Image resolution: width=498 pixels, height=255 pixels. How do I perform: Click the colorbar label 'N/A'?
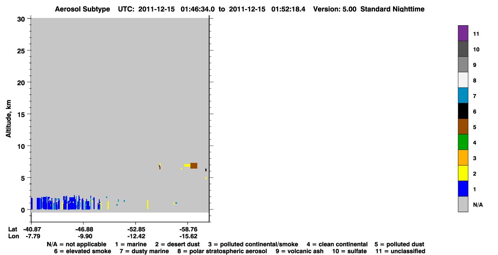tap(478, 205)
